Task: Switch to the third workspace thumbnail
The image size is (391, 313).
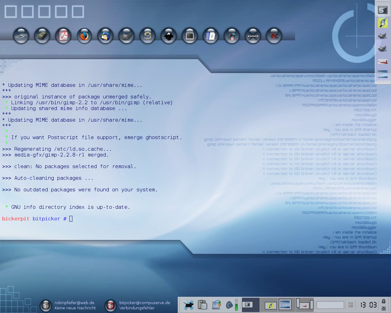Action: coord(287,305)
